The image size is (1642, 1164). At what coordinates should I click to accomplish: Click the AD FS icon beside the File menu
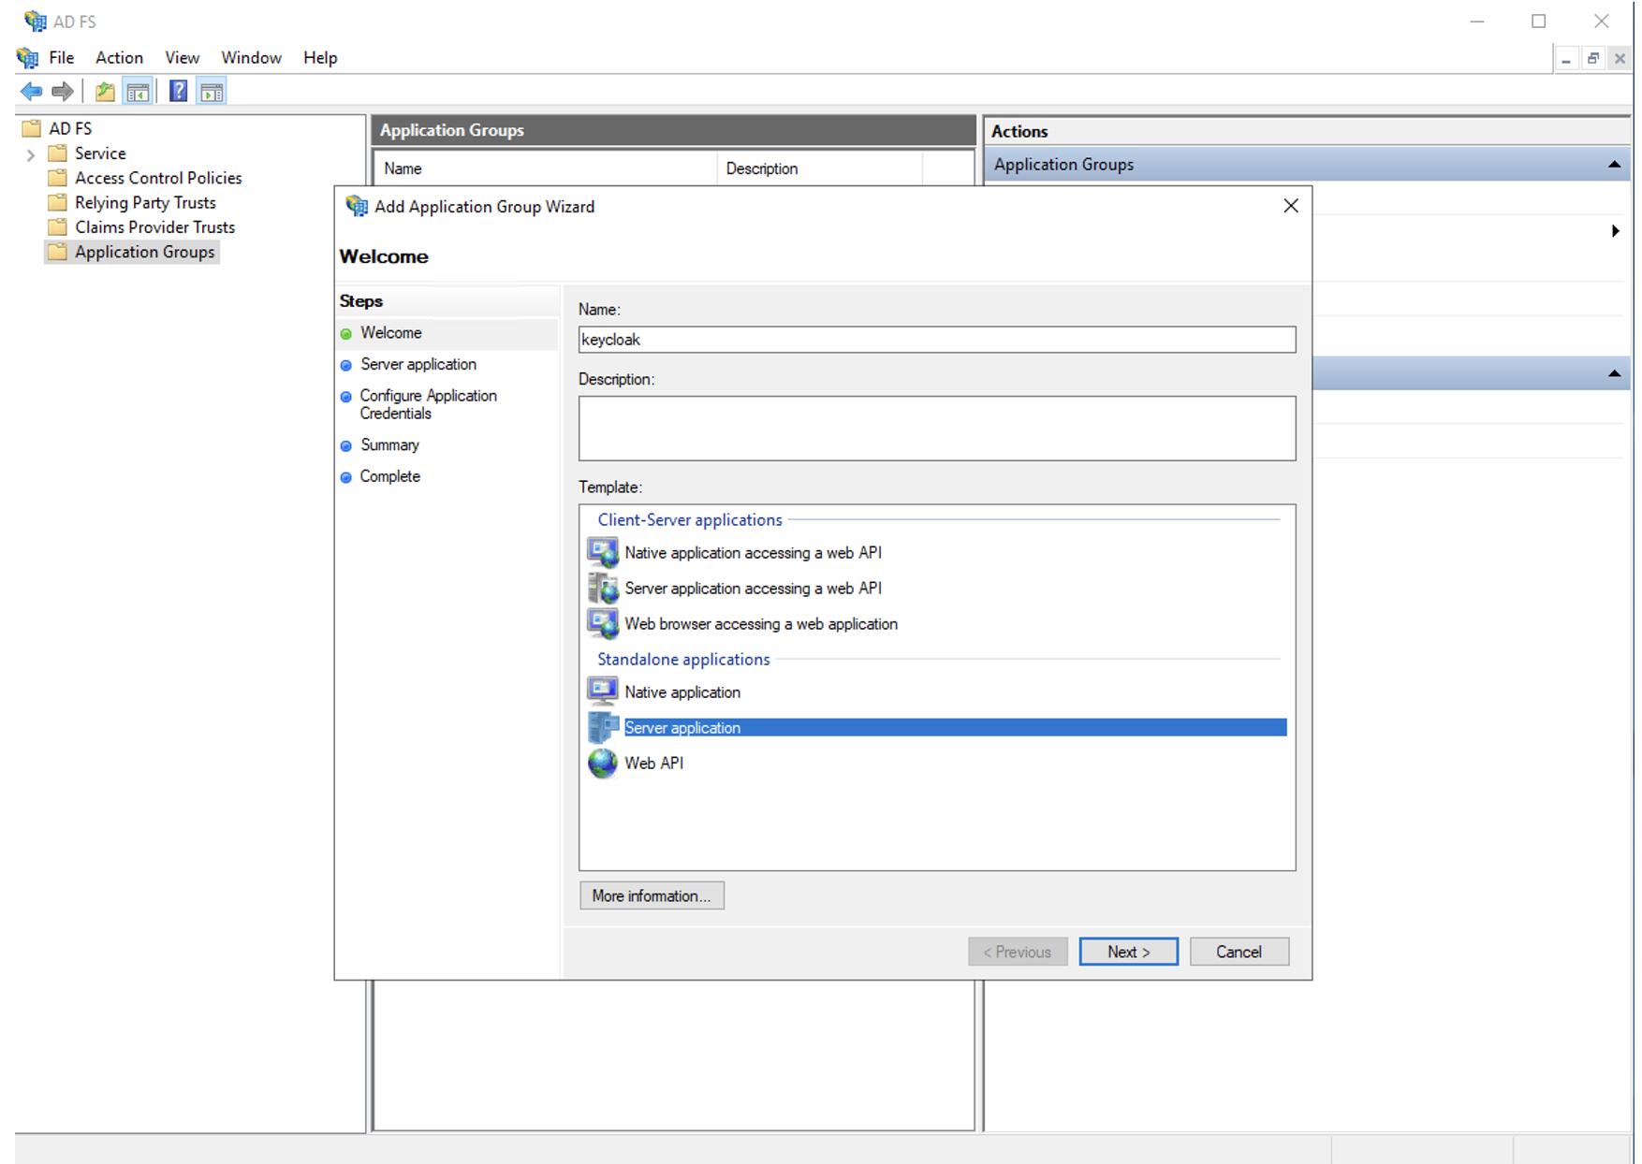(x=28, y=58)
